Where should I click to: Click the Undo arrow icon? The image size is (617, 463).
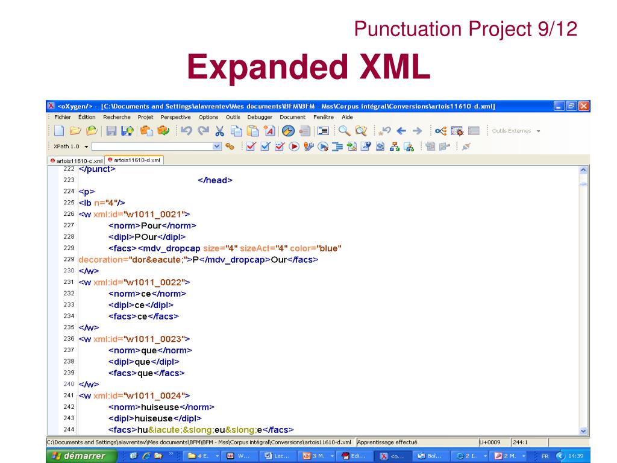[x=186, y=130]
